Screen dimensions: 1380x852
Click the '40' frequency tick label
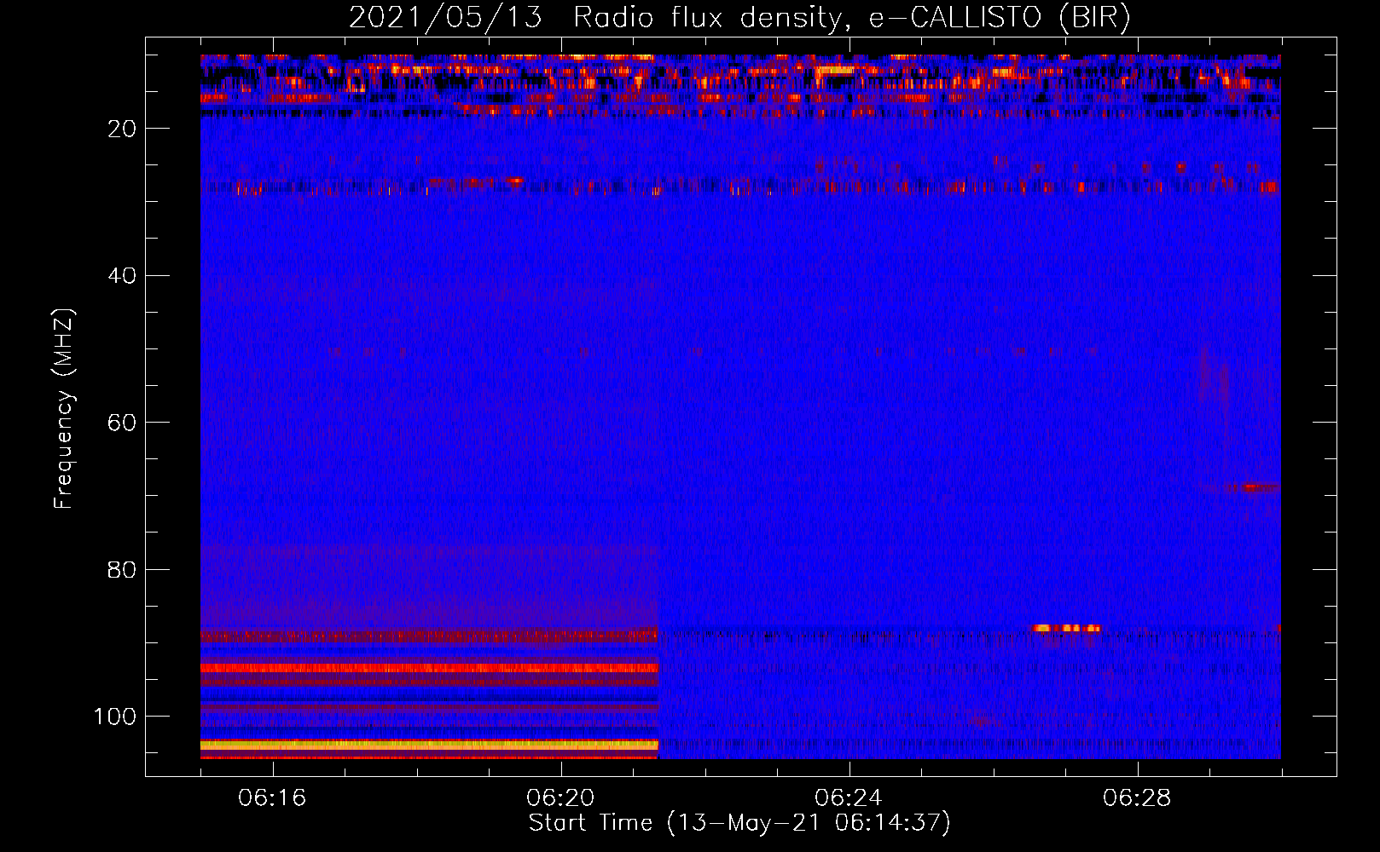click(123, 276)
